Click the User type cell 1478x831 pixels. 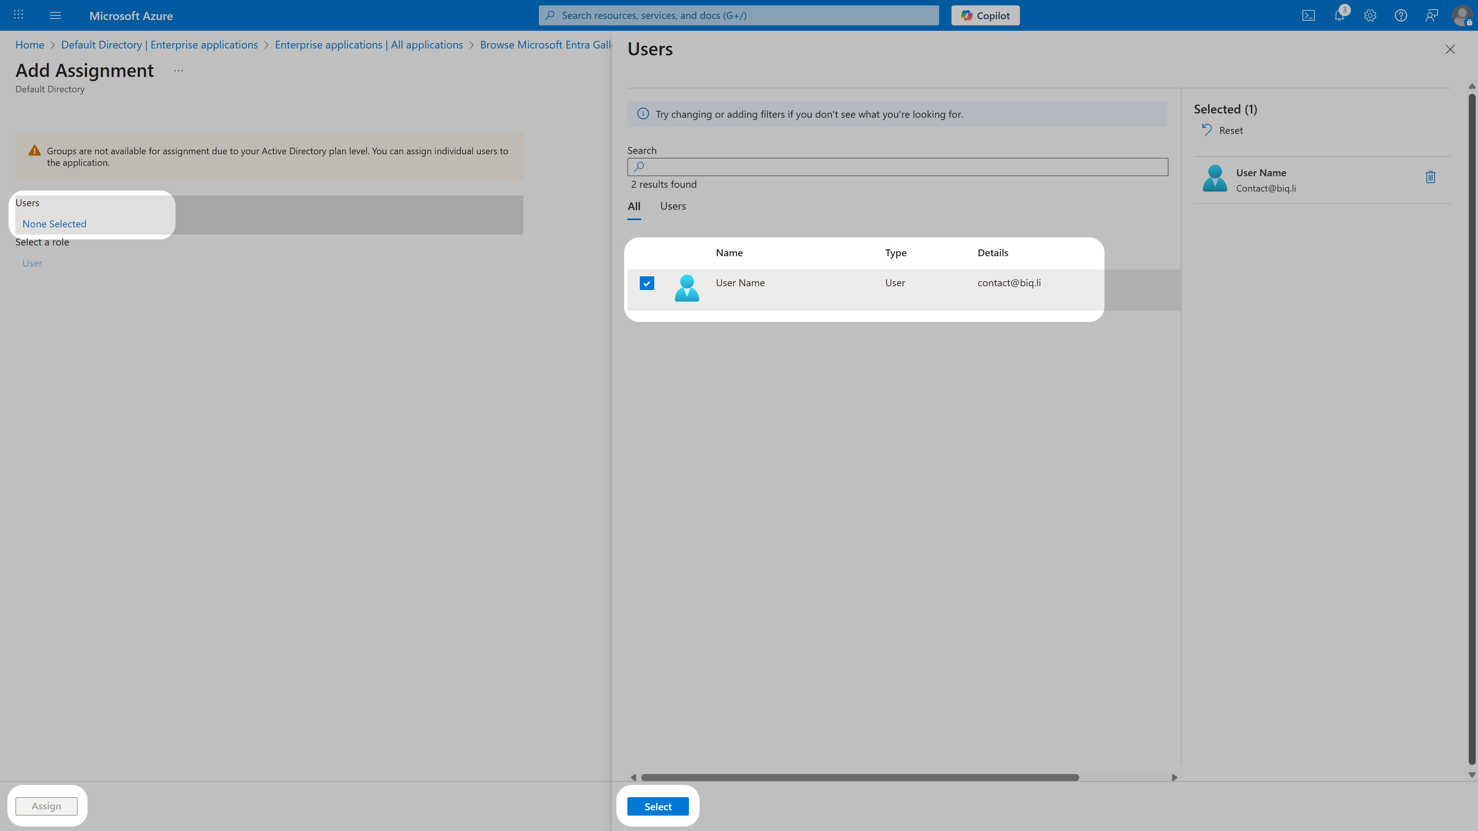894,283
